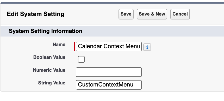Click the String Value label
Image resolution: width=224 pixels, height=101 pixels.
click(52, 83)
